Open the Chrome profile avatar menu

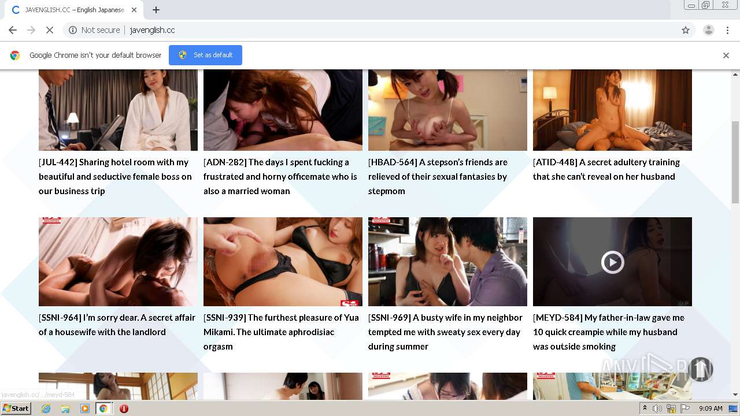(708, 30)
